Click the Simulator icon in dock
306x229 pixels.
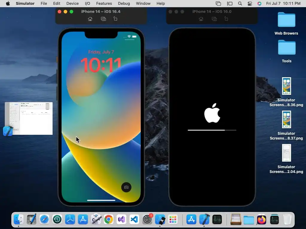[160, 219]
